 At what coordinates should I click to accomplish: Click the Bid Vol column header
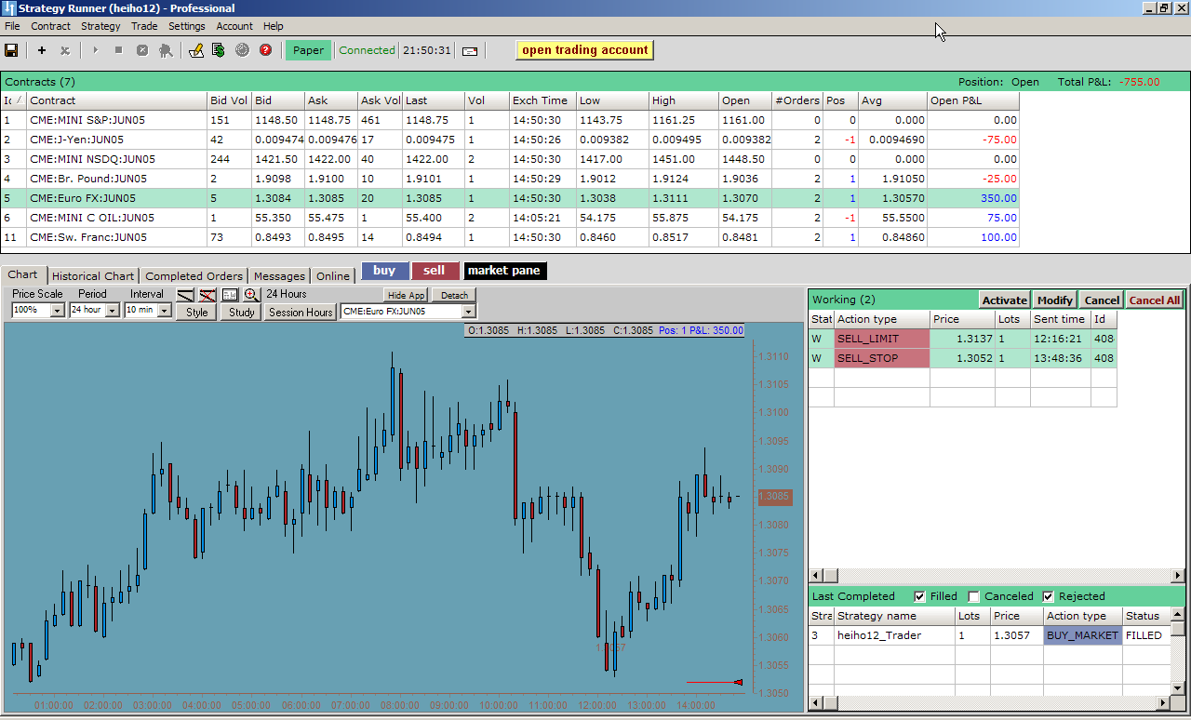click(229, 100)
